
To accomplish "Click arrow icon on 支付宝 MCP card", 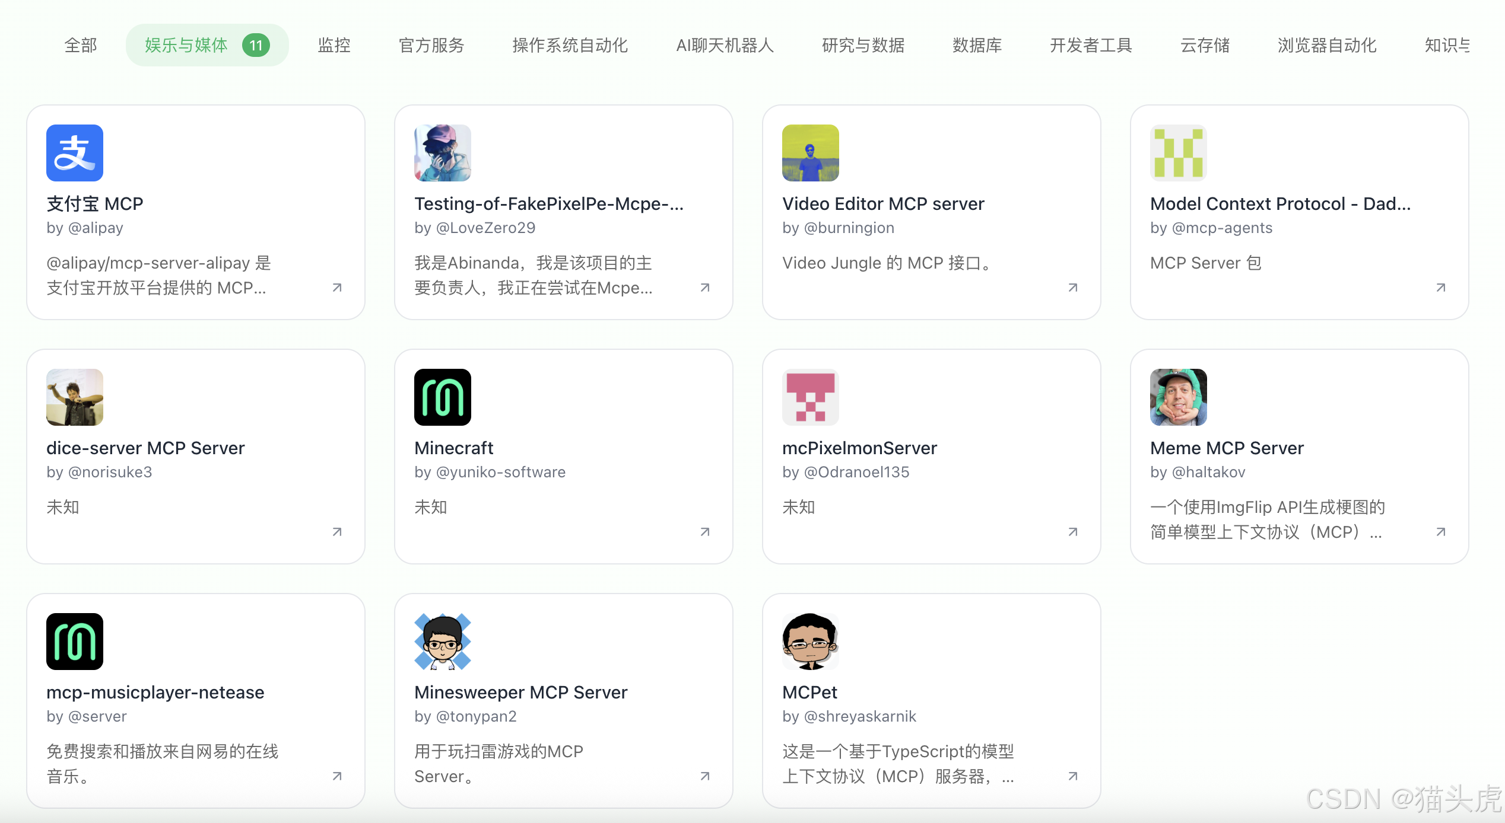I will click(337, 288).
